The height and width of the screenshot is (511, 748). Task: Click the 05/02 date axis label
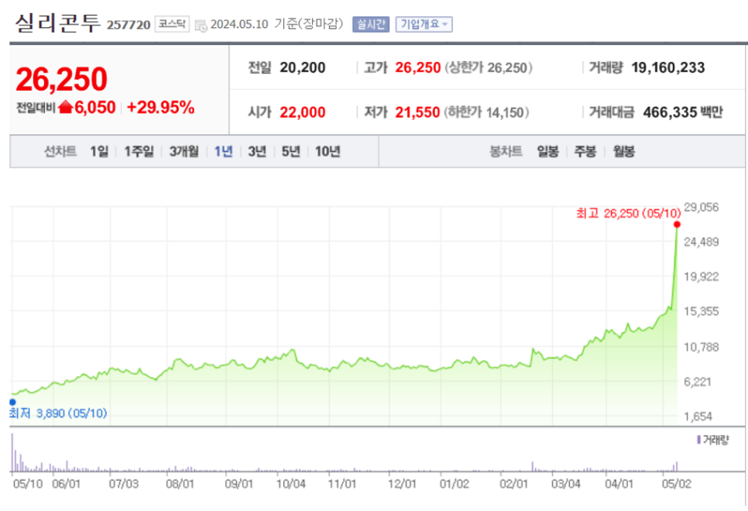[x=677, y=484]
